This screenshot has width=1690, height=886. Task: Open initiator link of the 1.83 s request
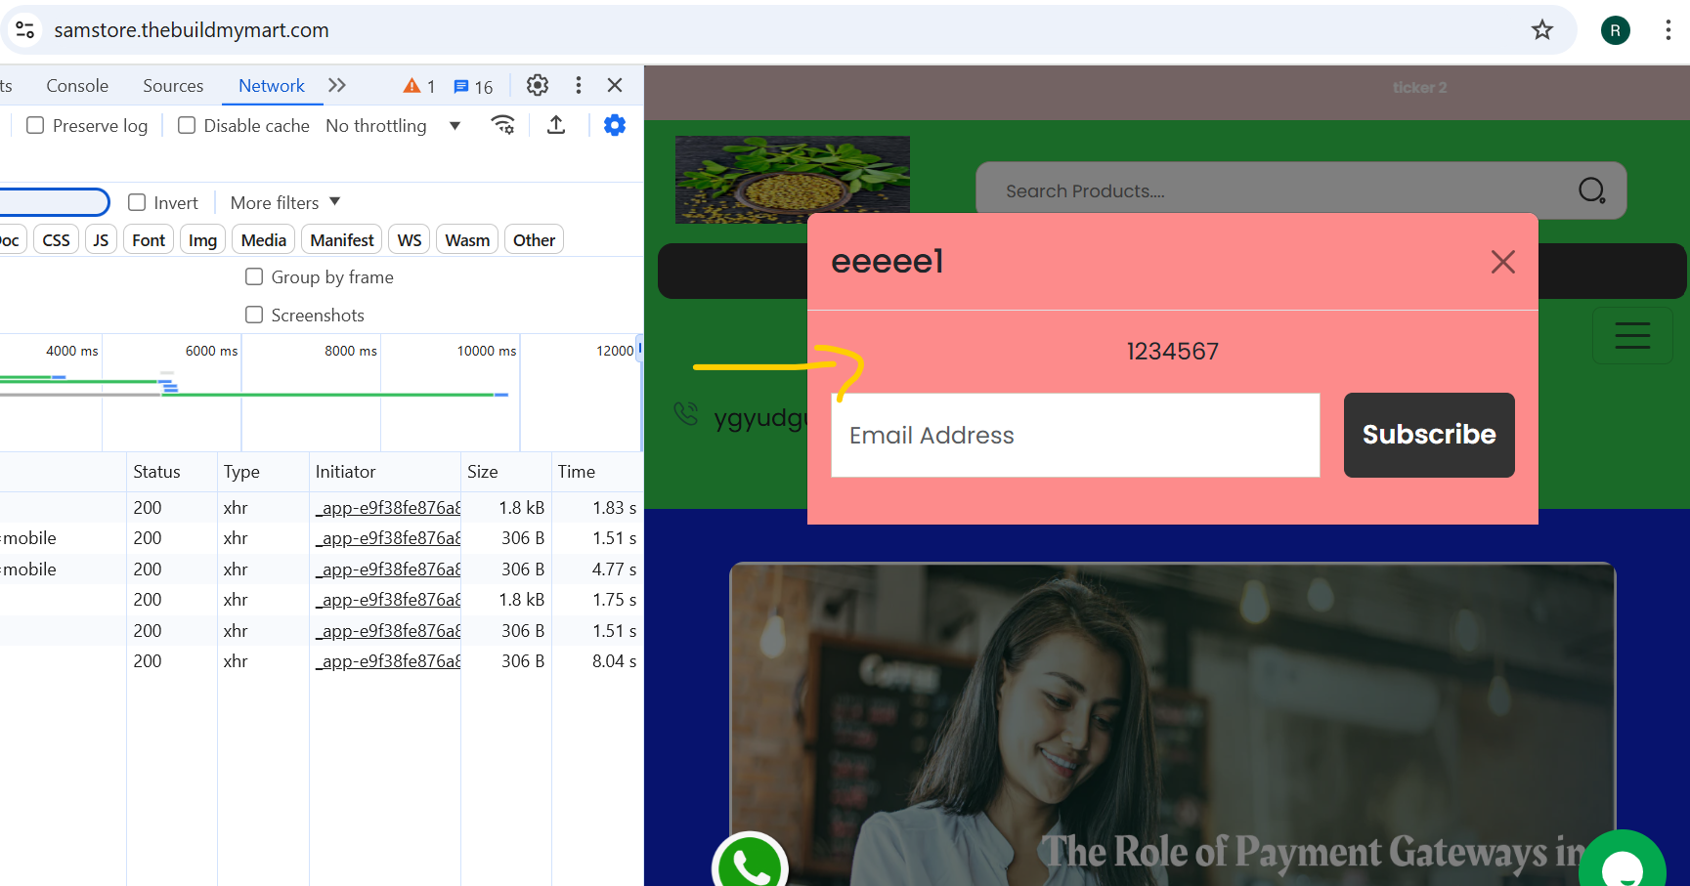click(x=387, y=508)
